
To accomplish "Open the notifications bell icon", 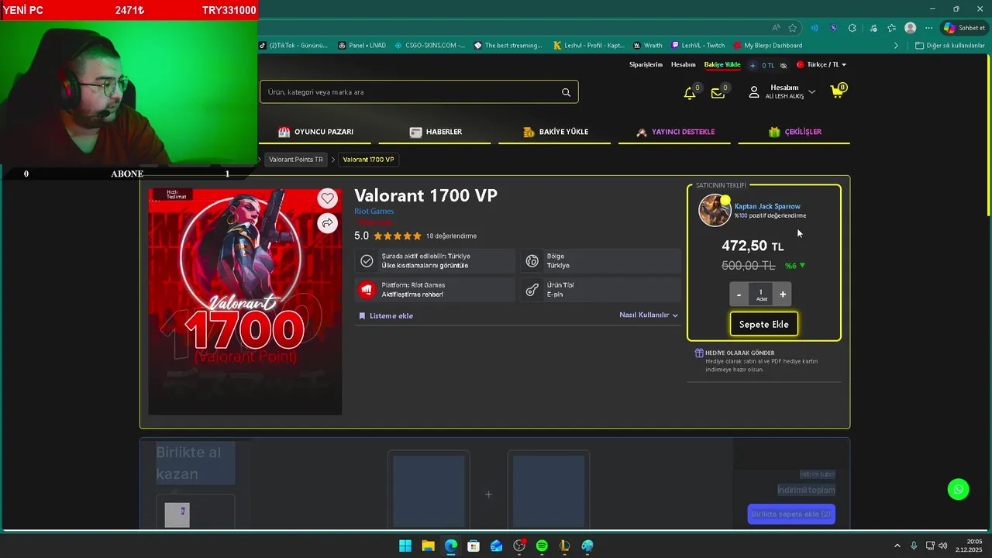I will [x=690, y=93].
